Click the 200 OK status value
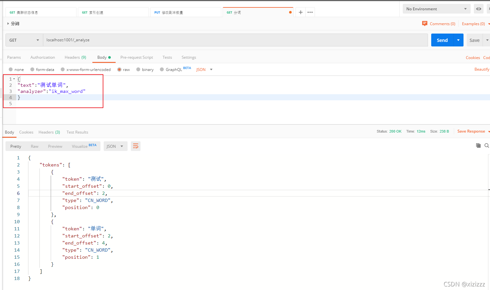The image size is (490, 290). click(395, 131)
